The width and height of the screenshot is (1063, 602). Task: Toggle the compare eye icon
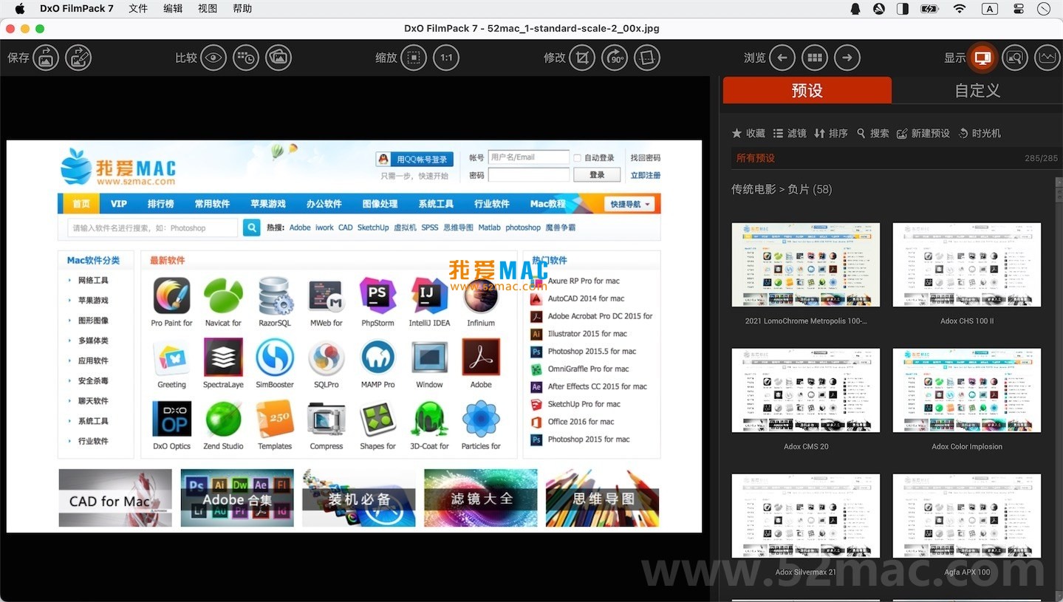[213, 58]
